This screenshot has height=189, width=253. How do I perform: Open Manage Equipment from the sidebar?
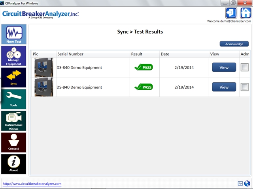tap(14, 56)
